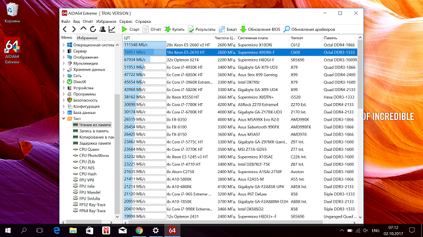This screenshot has width=423, height=237.
Task: Select База данных in the tree
Action: (x=85, y=113)
